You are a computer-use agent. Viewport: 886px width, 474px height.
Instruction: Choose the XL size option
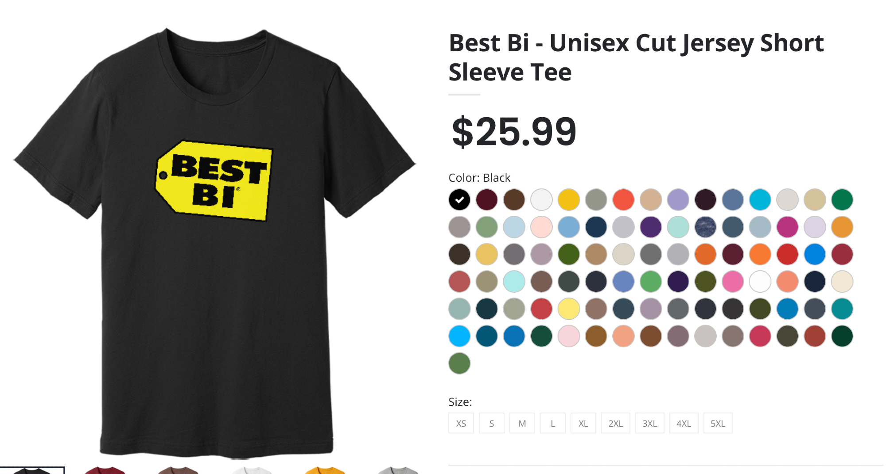point(583,423)
